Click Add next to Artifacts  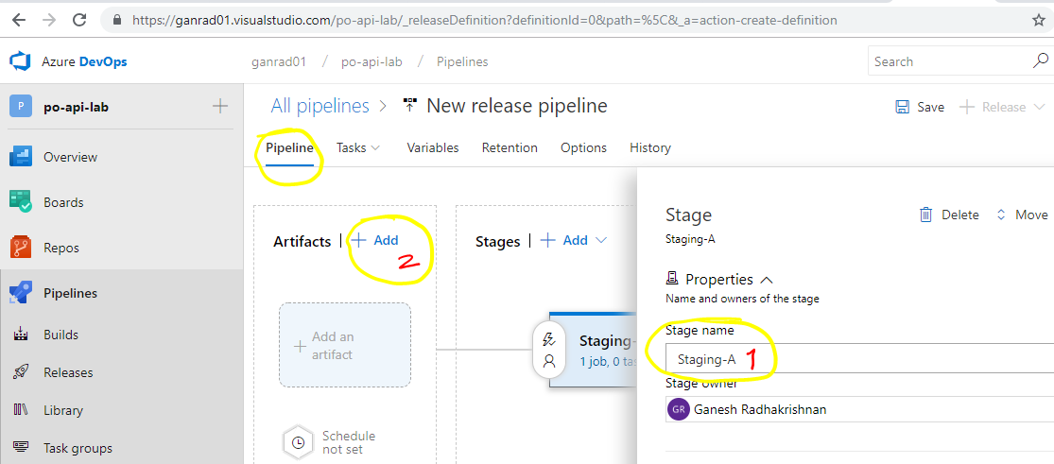tap(375, 240)
